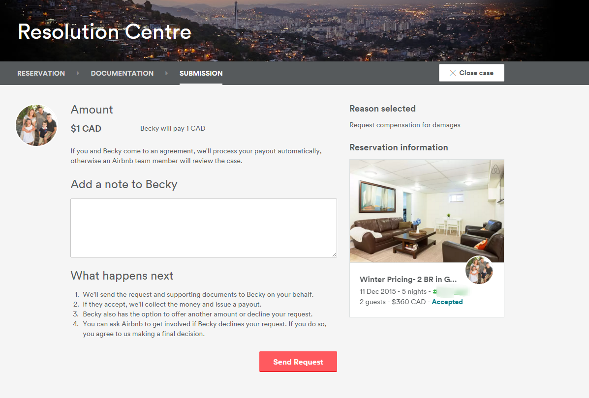
Task: Click the arrow between Documentation and Submission
Action: pos(166,73)
